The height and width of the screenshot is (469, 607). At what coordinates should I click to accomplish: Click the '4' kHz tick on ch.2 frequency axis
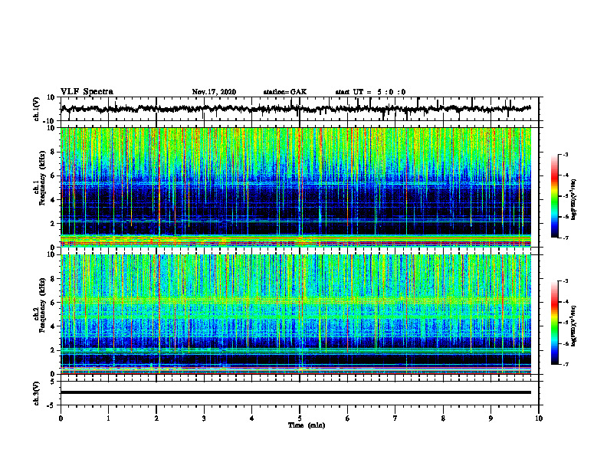click(53, 326)
